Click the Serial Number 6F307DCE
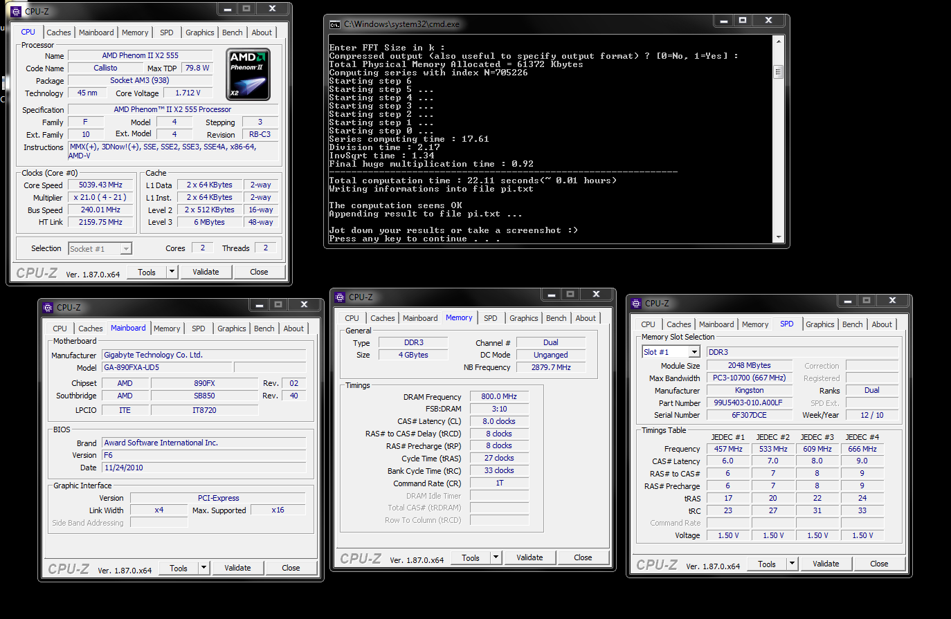Viewport: 951px width, 619px height. [749, 415]
